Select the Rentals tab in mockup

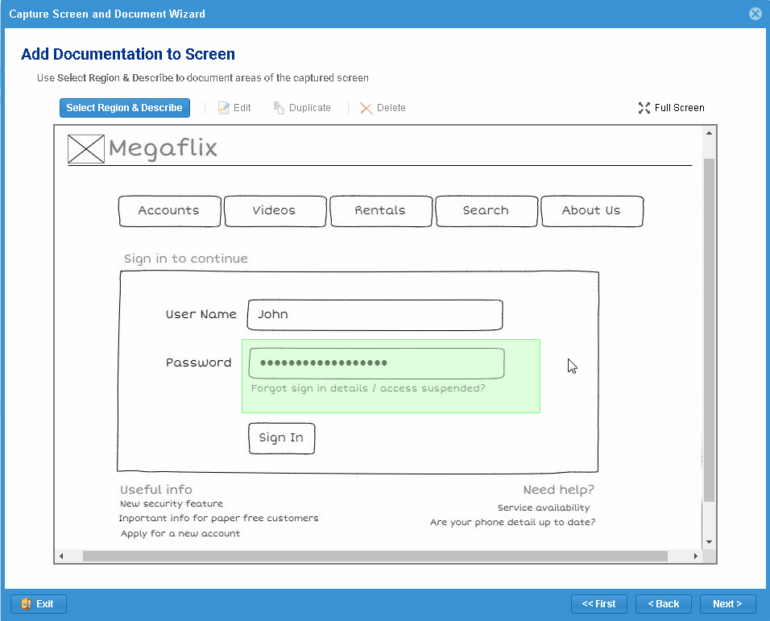pos(380,211)
